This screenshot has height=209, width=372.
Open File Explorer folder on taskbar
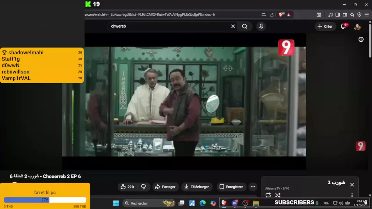click(x=256, y=203)
